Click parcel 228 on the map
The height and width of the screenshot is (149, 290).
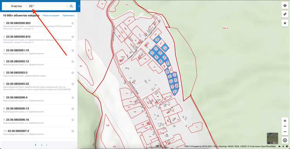click(x=107, y=125)
